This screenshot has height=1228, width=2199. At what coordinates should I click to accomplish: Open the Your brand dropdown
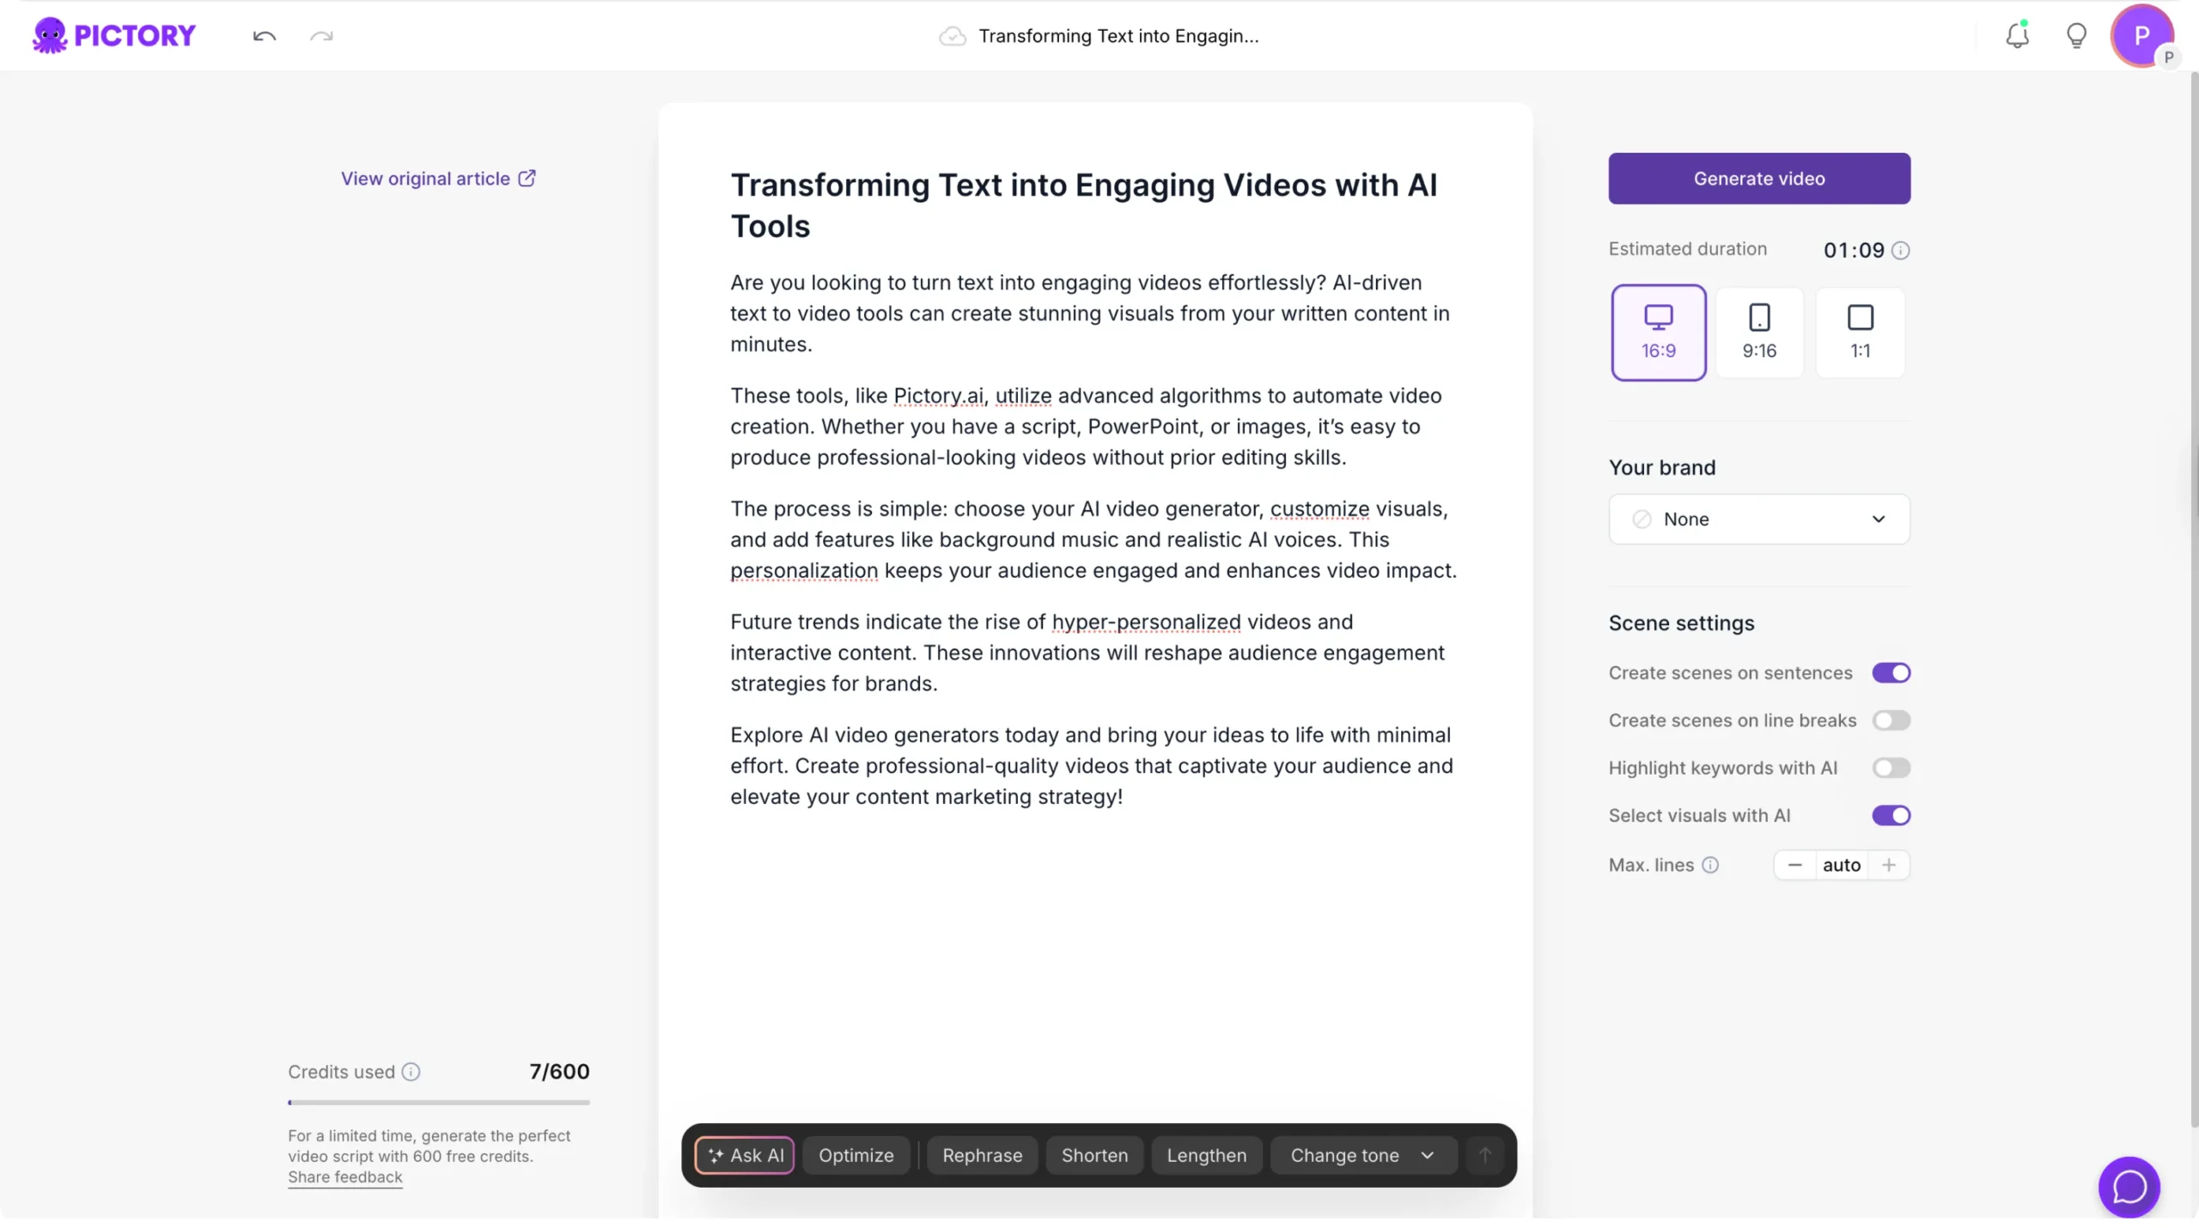click(1758, 519)
